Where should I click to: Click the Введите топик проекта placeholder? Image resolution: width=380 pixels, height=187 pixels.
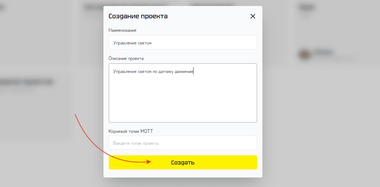point(136,143)
